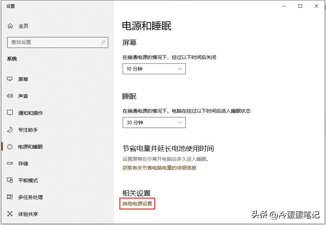Open the 设置 title bar menu area
The height and width of the screenshot is (225, 326).
point(10,6)
